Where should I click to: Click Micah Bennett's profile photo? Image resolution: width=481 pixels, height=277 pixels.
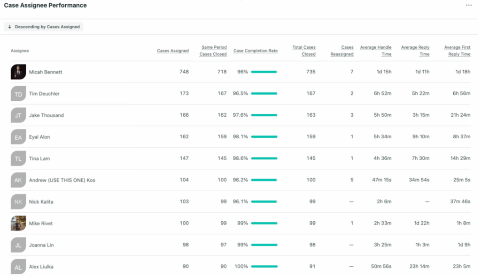pyautogui.click(x=18, y=72)
